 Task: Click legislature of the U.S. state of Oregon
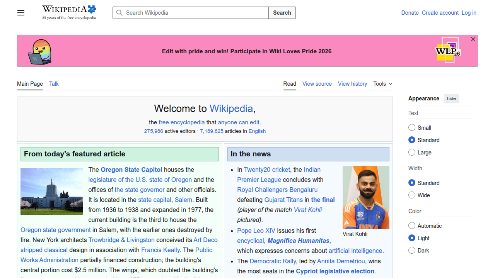pyautogui.click(x=140, y=180)
